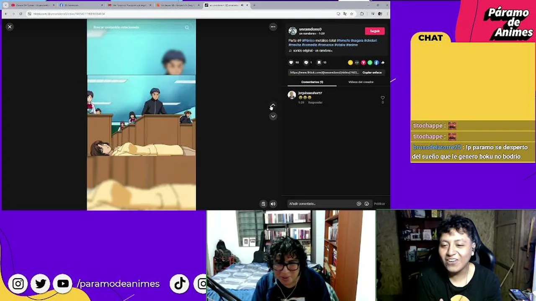
Task: Open the #mecha hashtag link
Action: point(295,45)
